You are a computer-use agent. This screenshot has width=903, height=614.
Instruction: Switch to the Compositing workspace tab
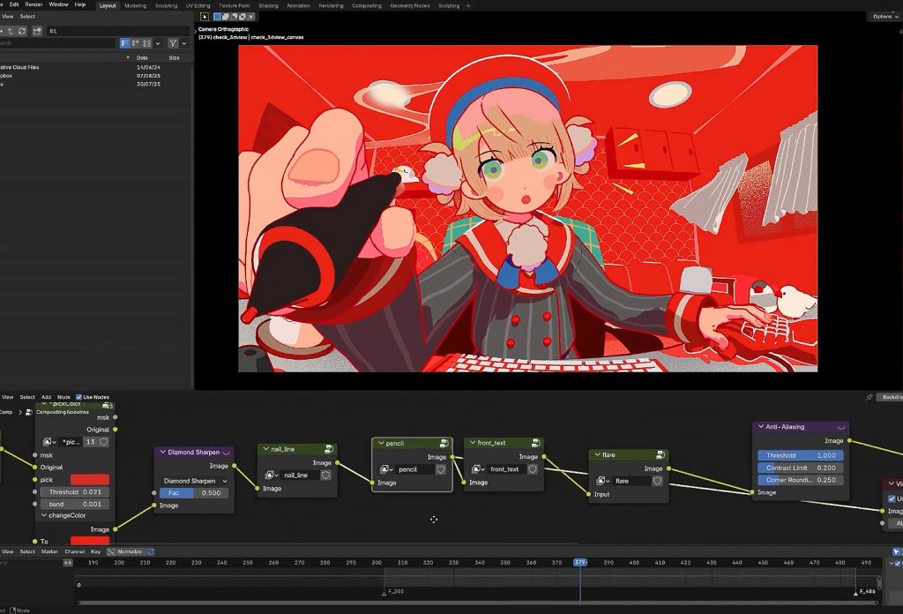tap(367, 5)
